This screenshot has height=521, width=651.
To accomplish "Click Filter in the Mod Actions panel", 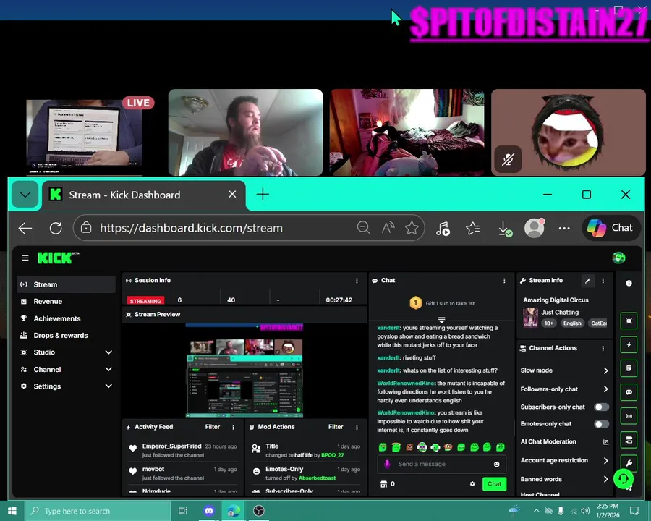I will (336, 427).
